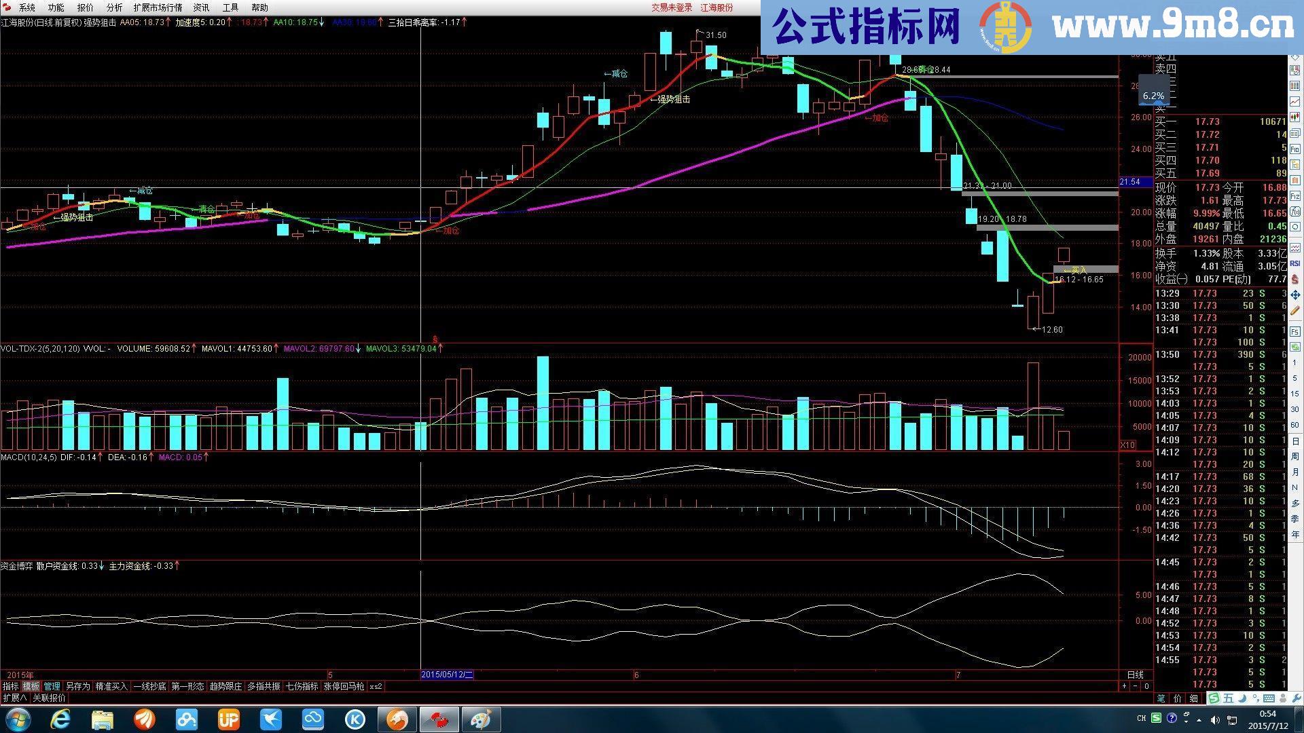This screenshot has height=733, width=1304.
Task: Apply the 趋势跟庄 template
Action: pyautogui.click(x=225, y=686)
